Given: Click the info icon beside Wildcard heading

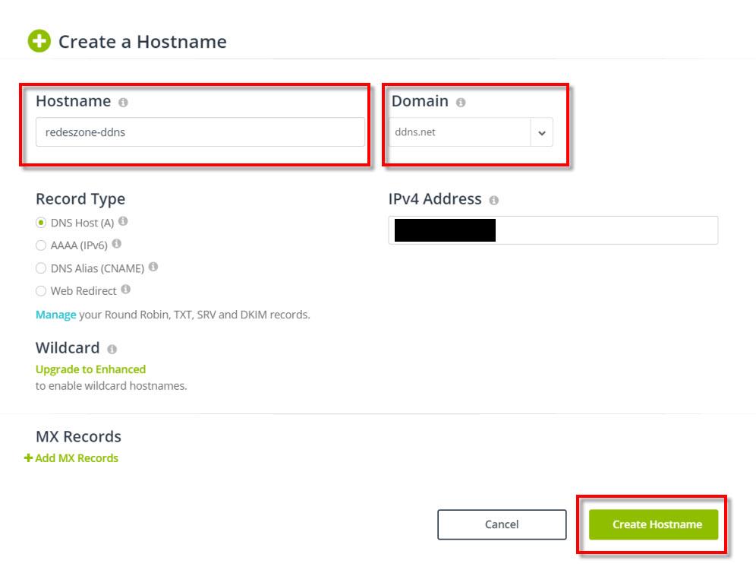Looking at the screenshot, I should (x=112, y=350).
